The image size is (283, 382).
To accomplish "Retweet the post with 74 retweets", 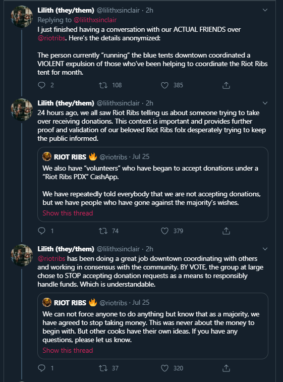I will pos(103,231).
